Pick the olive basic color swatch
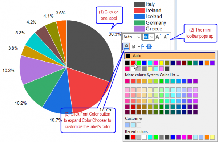Viewport: 218px width, 142px height. click(167, 63)
